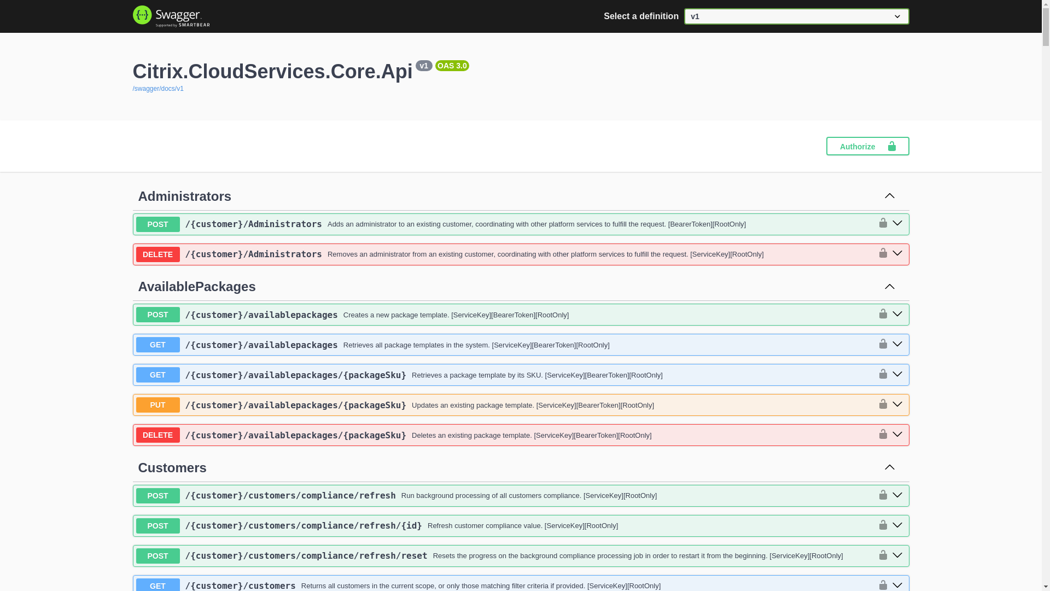Collapse the AvailablePackages section
The width and height of the screenshot is (1050, 591).
coord(889,287)
